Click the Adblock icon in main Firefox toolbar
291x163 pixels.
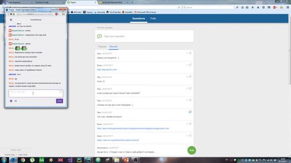(x=275, y=7)
